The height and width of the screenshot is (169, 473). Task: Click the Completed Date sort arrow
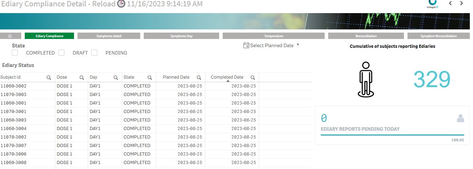[228, 81]
